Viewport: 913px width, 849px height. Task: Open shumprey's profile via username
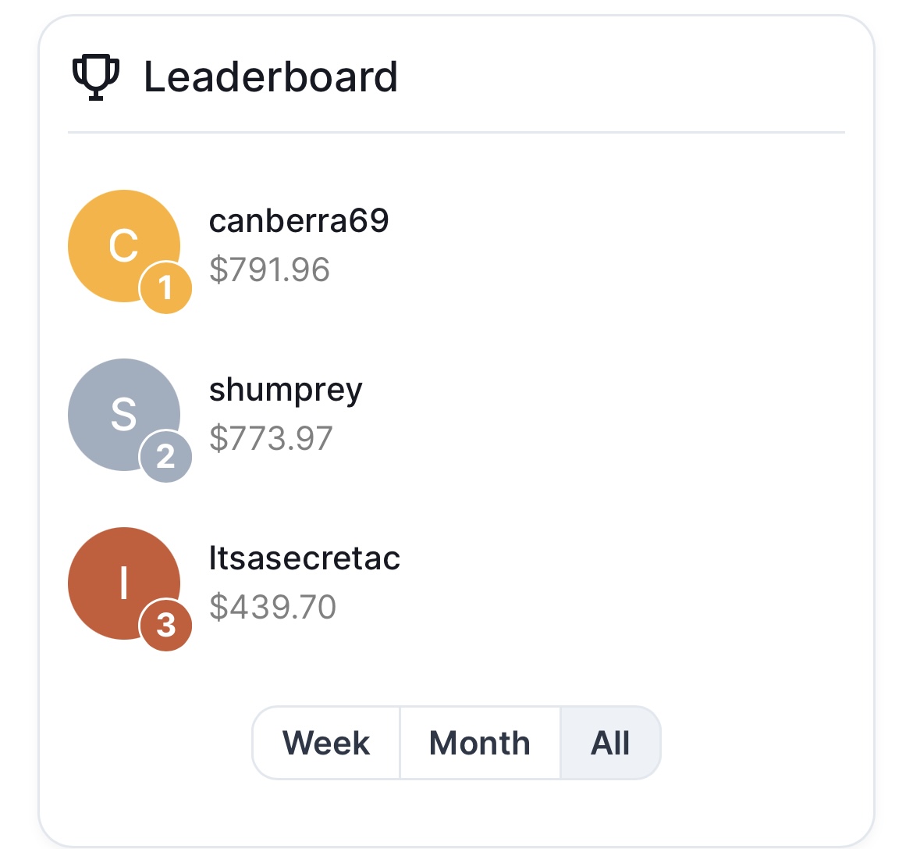[x=286, y=390]
